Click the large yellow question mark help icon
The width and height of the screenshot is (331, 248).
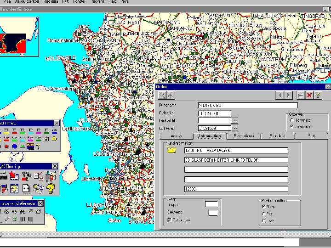[x=51, y=188]
